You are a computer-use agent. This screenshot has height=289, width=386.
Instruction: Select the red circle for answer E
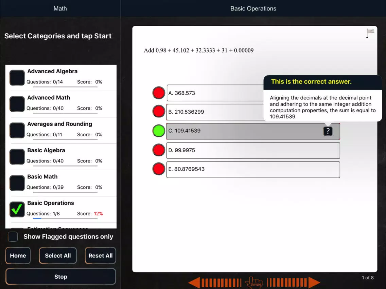coord(159,169)
